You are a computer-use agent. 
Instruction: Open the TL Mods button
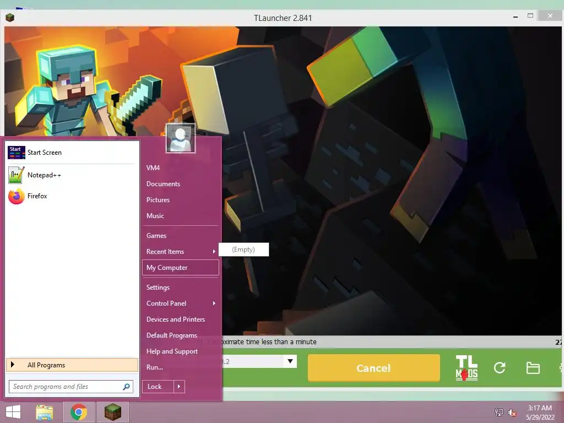point(467,368)
